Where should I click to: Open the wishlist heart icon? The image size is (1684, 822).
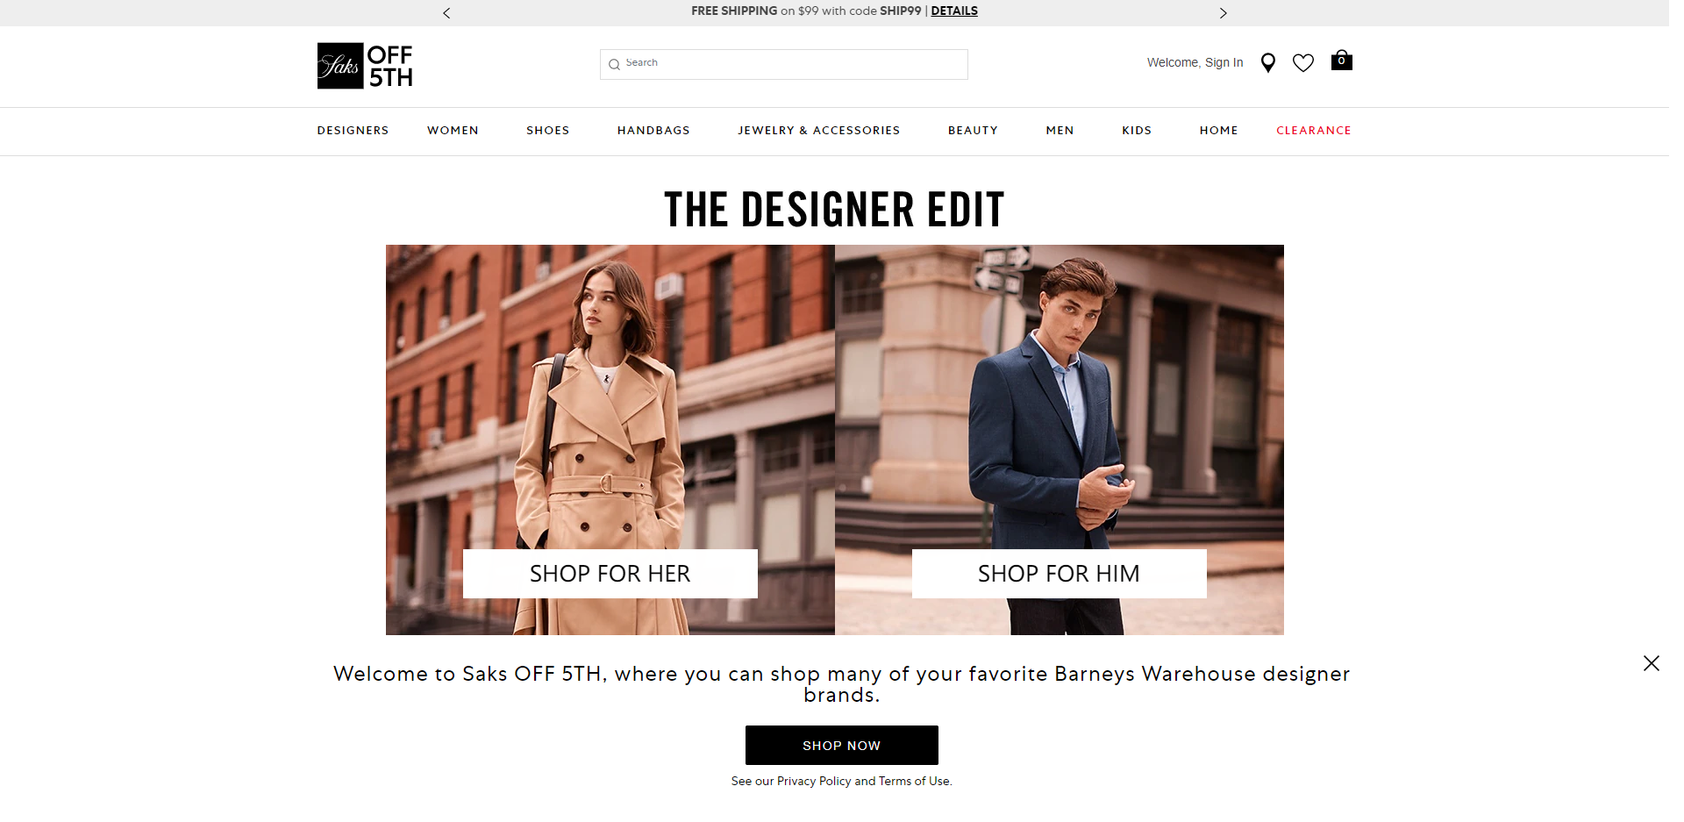coord(1303,62)
